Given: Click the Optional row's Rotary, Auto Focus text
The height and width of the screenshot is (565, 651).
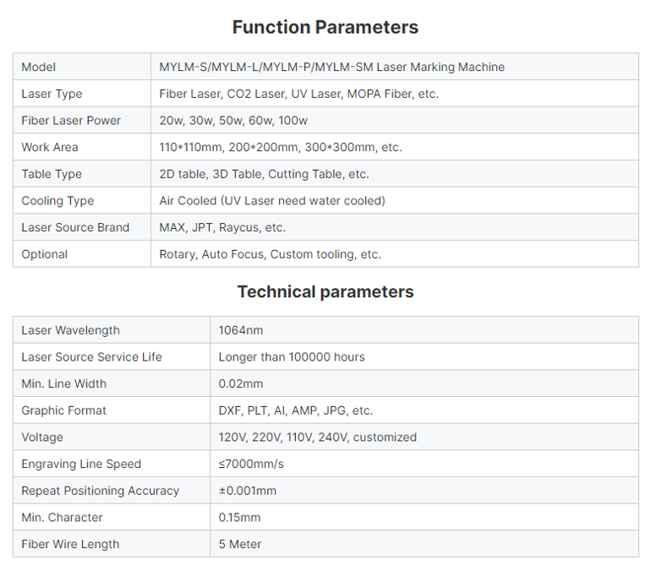Looking at the screenshot, I should 271,254.
